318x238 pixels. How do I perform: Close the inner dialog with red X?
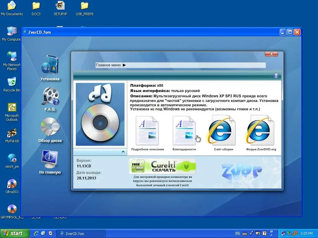pyautogui.click(x=271, y=54)
